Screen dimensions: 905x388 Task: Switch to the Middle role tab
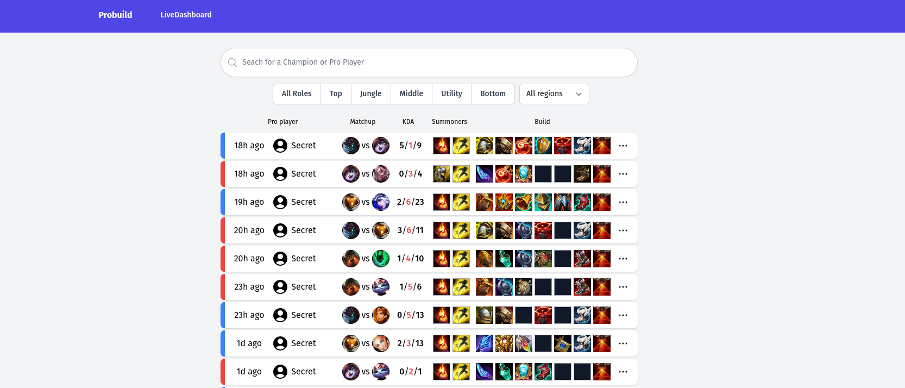click(x=411, y=94)
